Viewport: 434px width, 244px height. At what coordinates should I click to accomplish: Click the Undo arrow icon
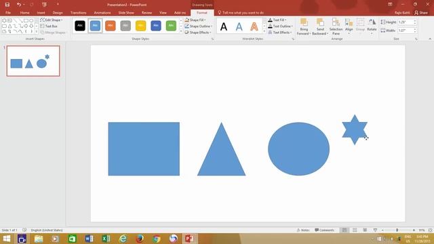19,5
